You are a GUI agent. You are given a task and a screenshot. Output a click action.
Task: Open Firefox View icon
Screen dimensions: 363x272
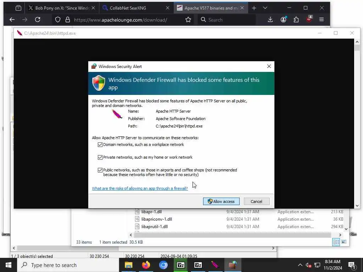18,8
